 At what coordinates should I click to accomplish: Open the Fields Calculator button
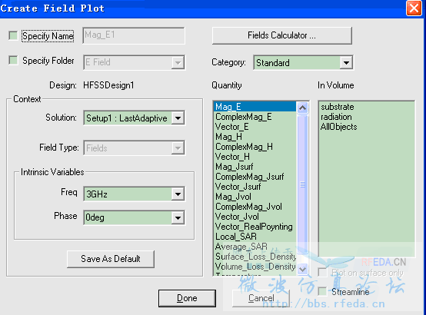tap(281, 35)
